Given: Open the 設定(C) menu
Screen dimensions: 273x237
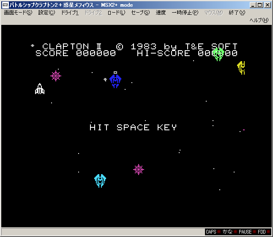Looking at the screenshot, I should tap(46, 13).
